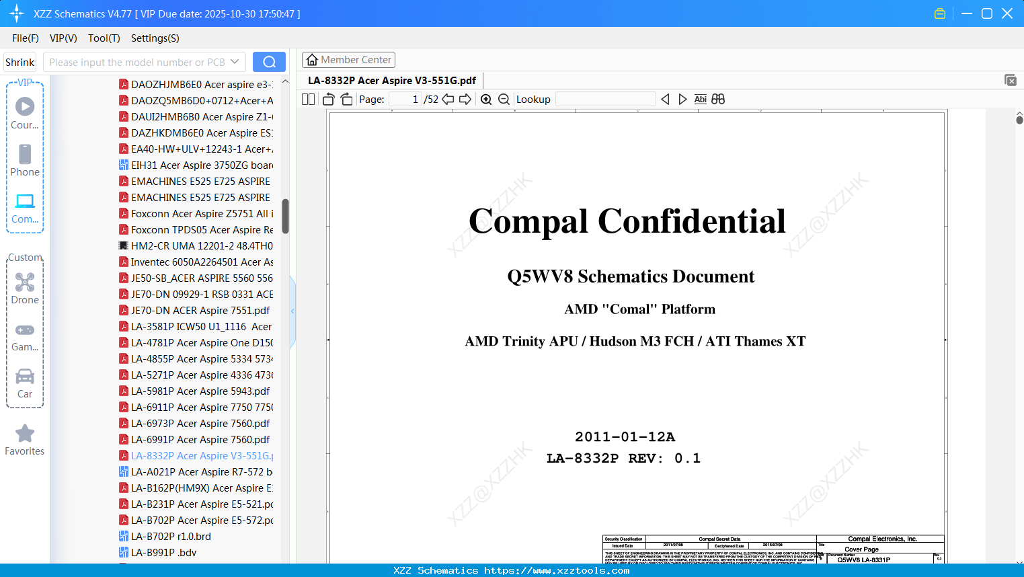Select the Car sidebar category
Image resolution: width=1024 pixels, height=577 pixels.
25,383
